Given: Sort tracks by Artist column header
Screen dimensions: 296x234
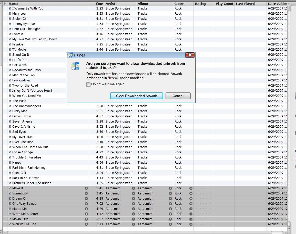Looking at the screenshot, I should [120, 4].
